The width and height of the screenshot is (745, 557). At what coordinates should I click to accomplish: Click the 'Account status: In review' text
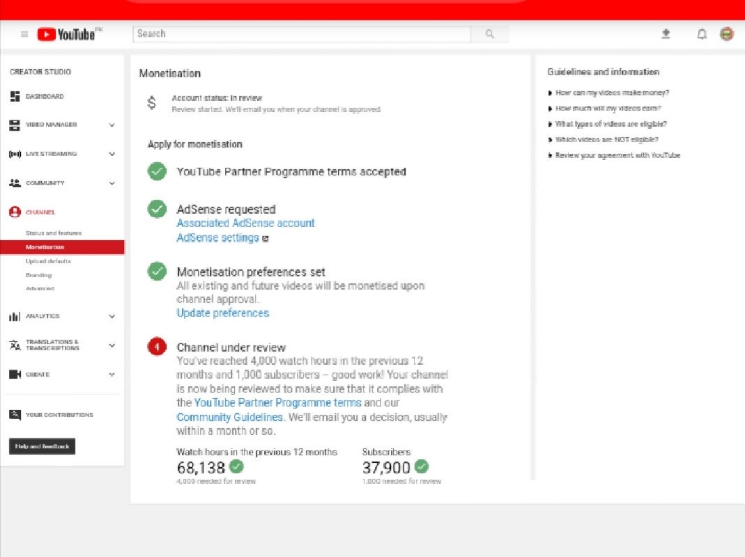(217, 97)
